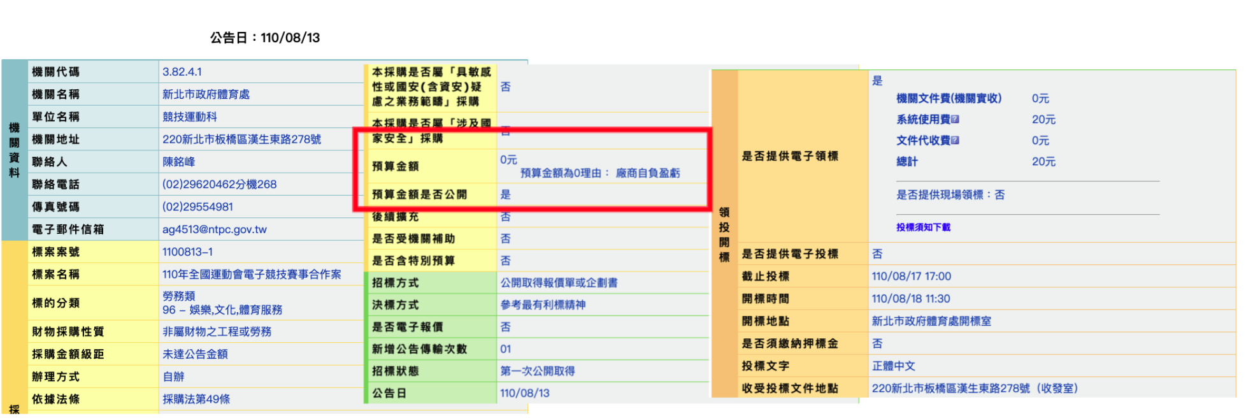Open the 投標須知下載 download link

(923, 227)
